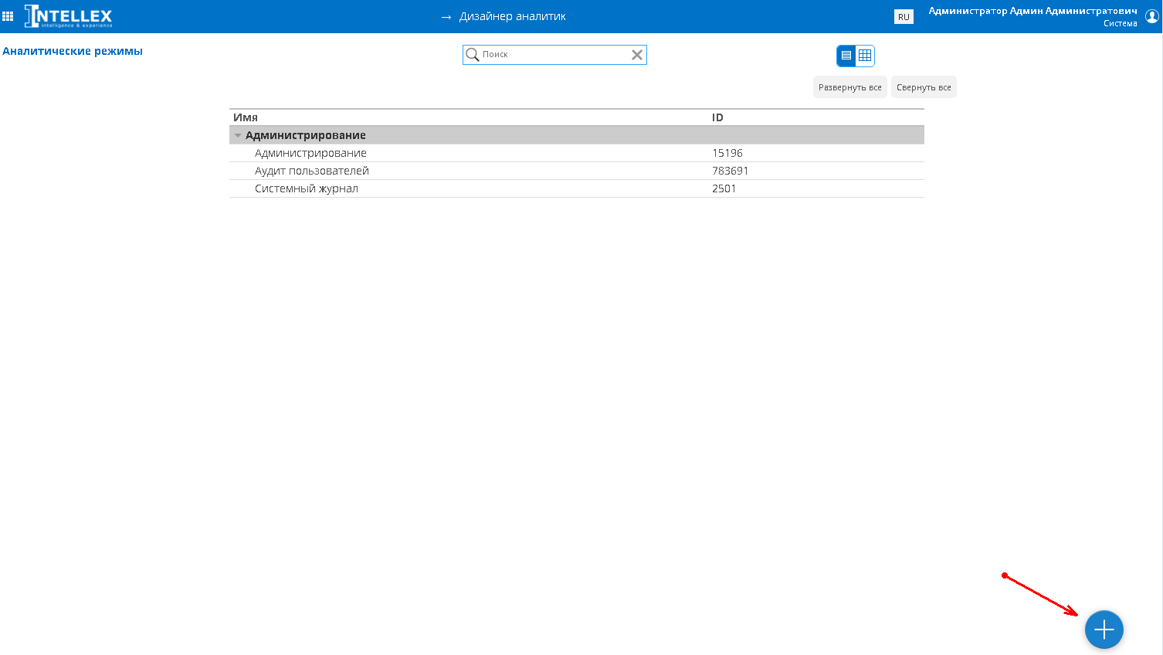Click 'Аналитические режимы' heading
This screenshot has width=1163, height=655.
pos(73,51)
